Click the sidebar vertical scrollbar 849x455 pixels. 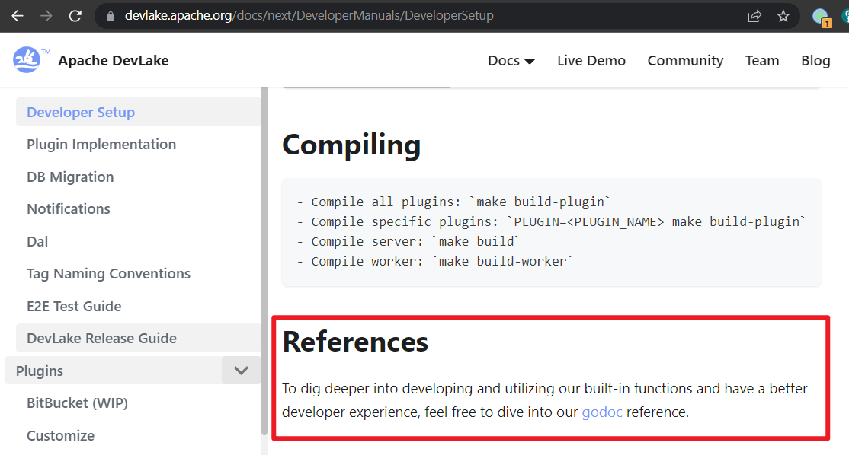point(264,259)
